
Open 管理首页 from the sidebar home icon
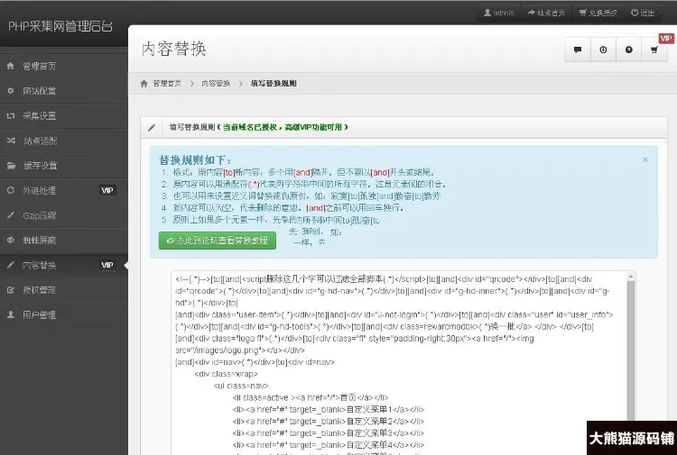pos(64,66)
